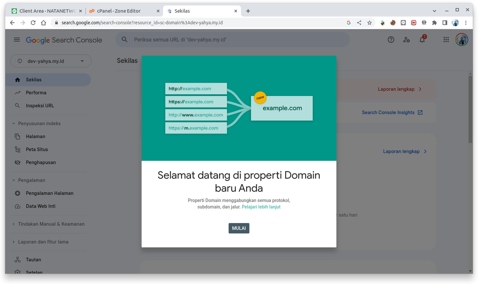Image resolution: width=478 pixels, height=284 pixels.
Task: Click the Google Search Console logo
Action: click(x=64, y=40)
